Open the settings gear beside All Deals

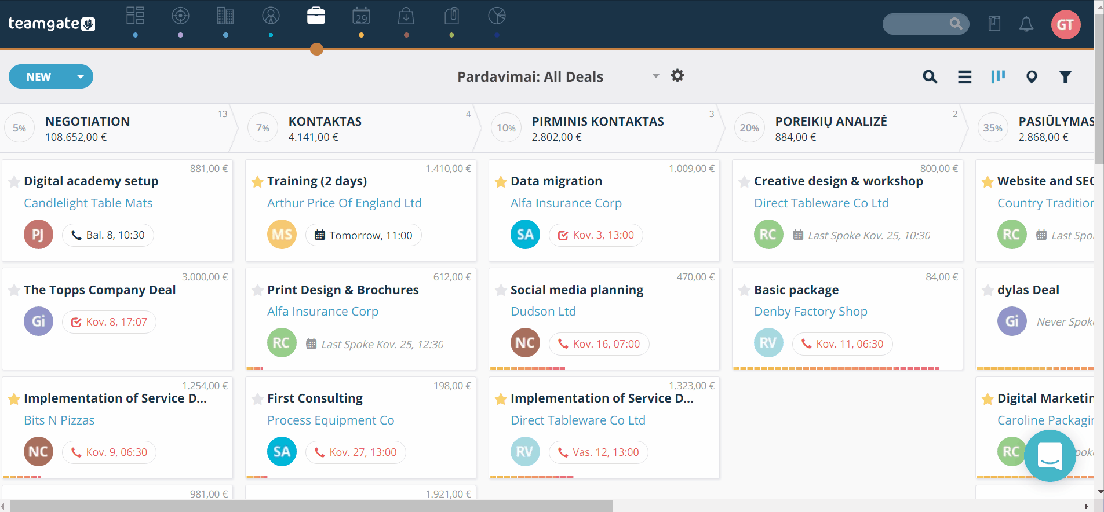[677, 75]
